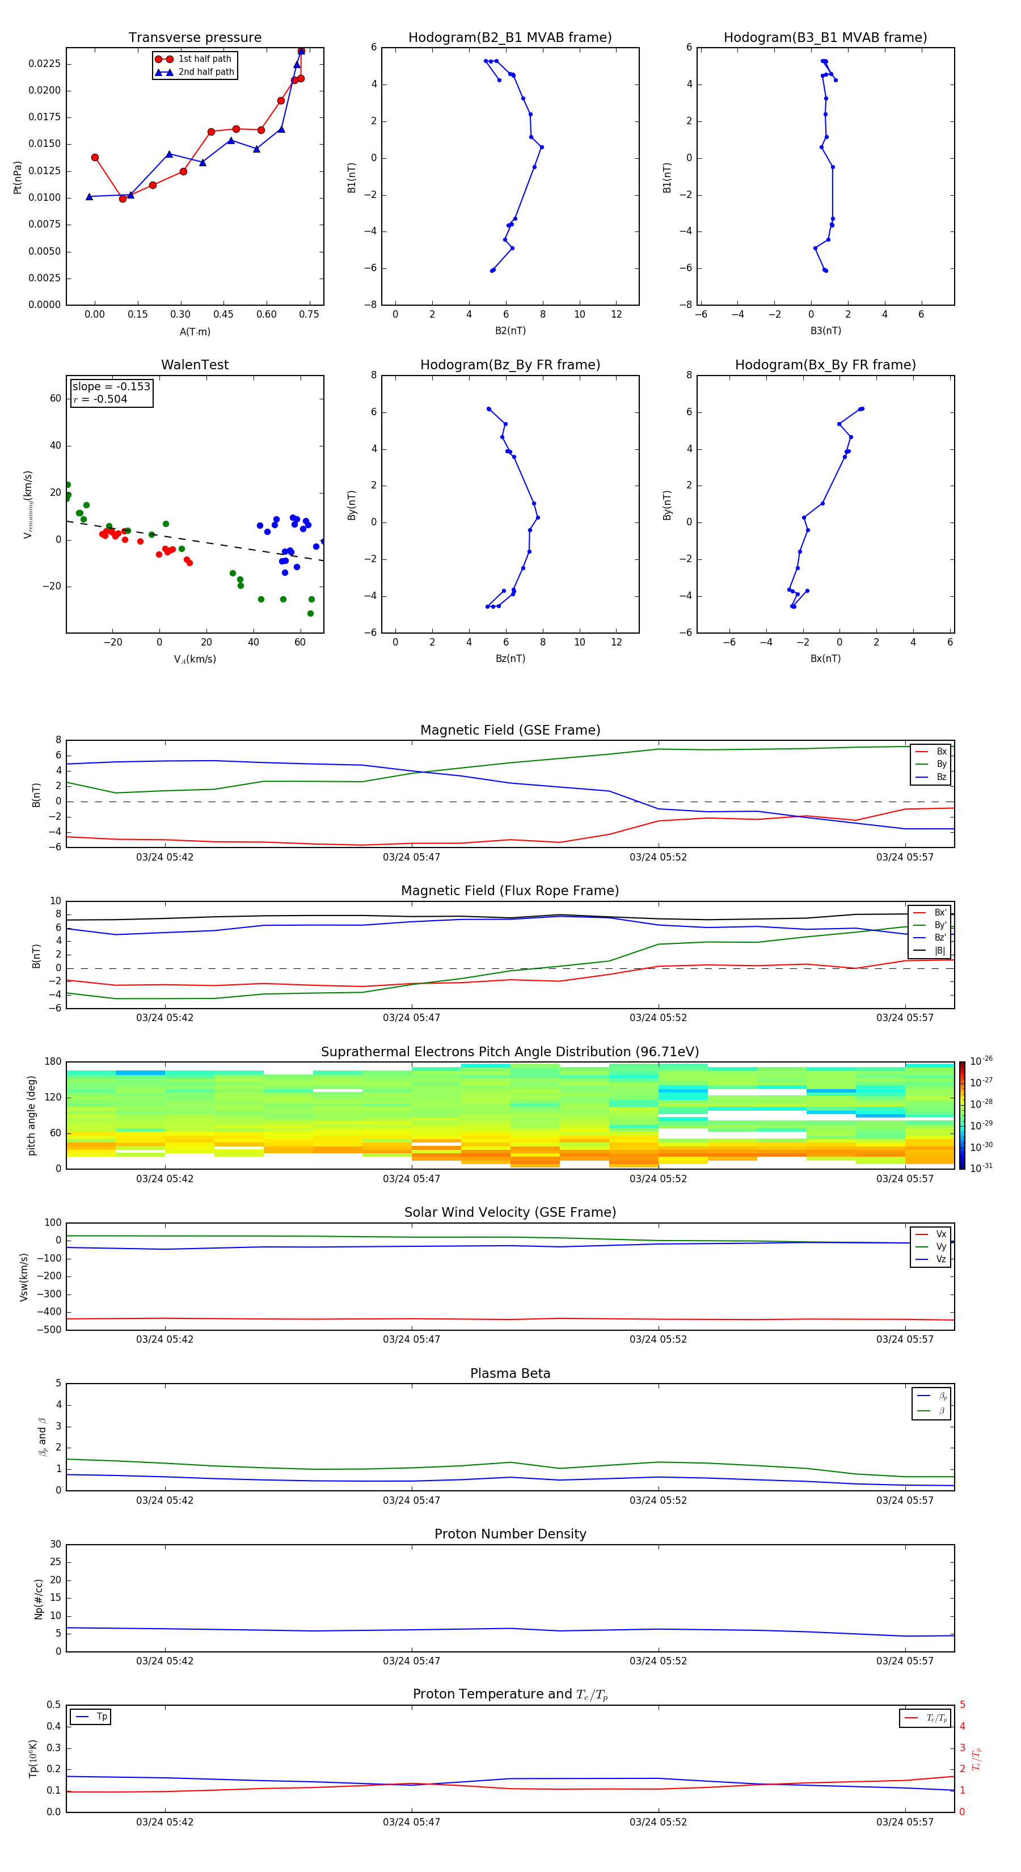Select the 'Hodogram(Bz_By FR frame)' title
Screen dimensions: 1021x1872
pyautogui.click(x=510, y=365)
